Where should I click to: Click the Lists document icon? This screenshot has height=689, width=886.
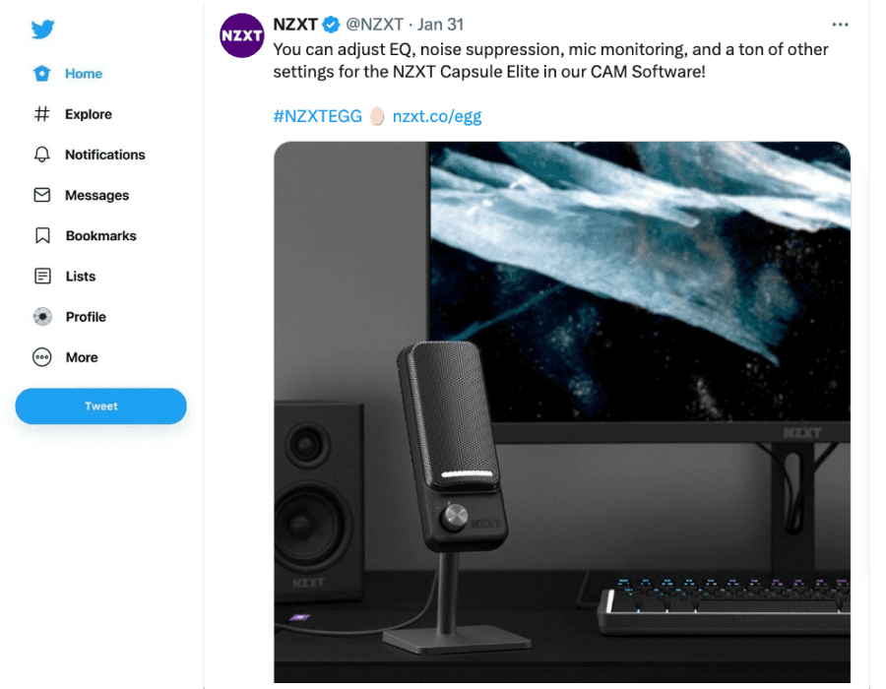point(42,277)
